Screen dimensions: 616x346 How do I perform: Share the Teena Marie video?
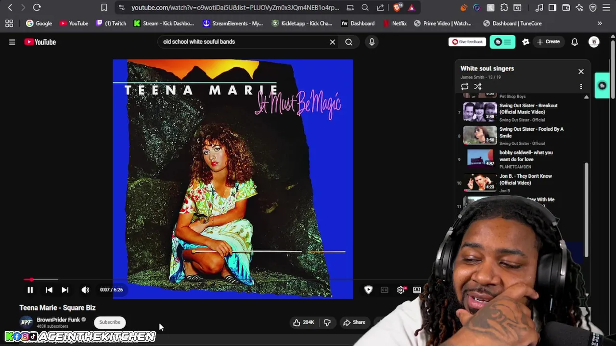tap(354, 322)
